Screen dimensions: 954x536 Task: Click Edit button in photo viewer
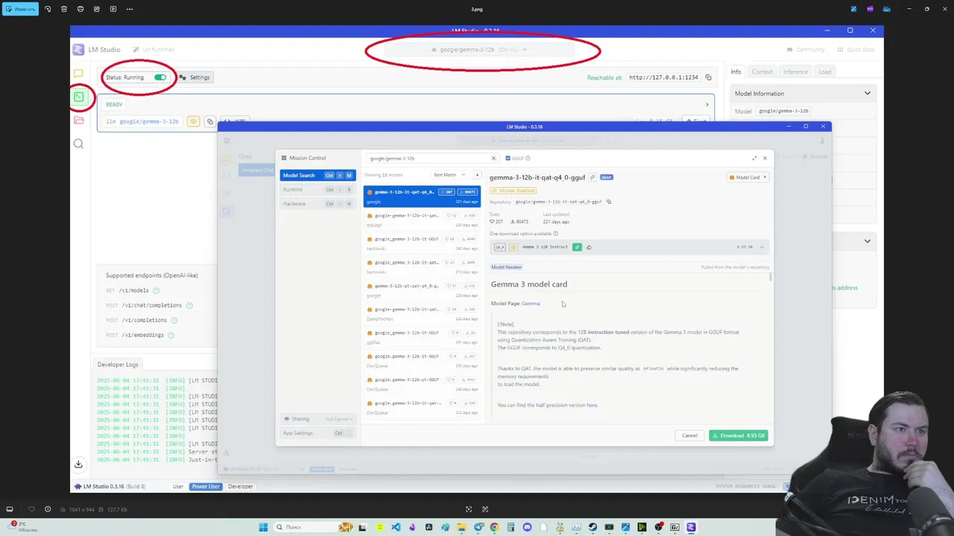pos(19,9)
